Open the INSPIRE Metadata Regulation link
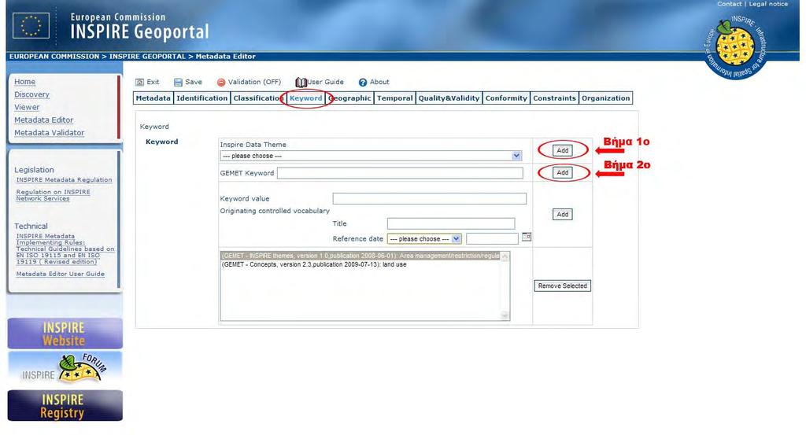The height and width of the screenshot is (435, 806). click(64, 180)
